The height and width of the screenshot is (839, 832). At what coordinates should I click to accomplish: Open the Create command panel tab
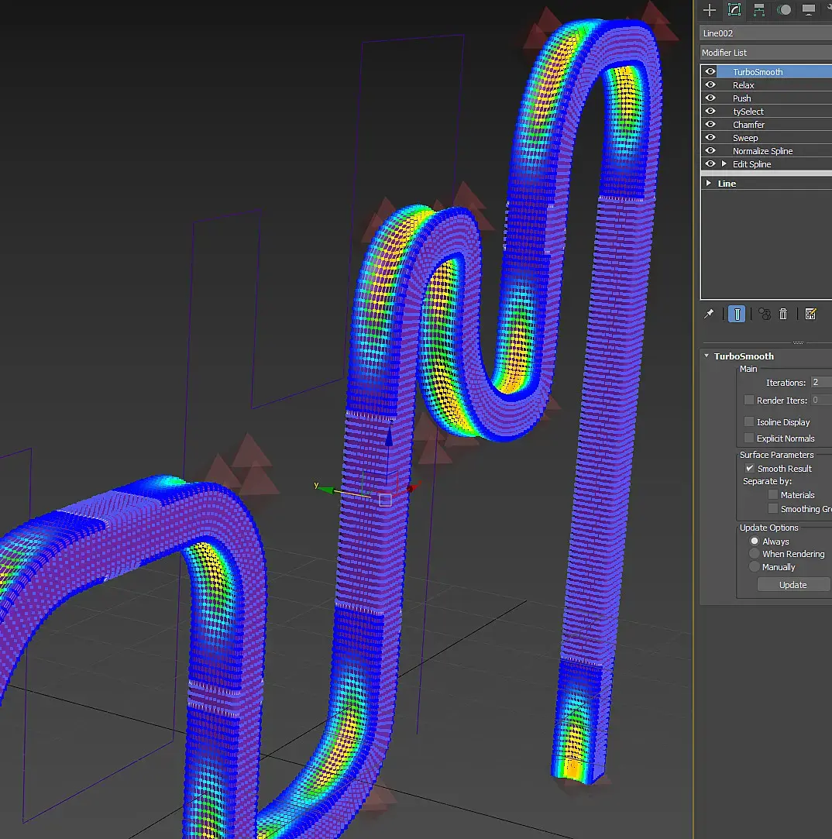[x=709, y=10]
